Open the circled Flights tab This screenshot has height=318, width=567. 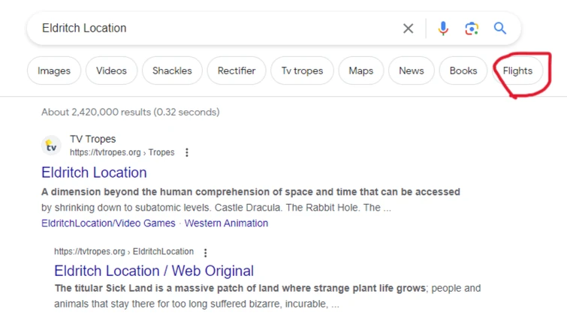click(x=517, y=70)
